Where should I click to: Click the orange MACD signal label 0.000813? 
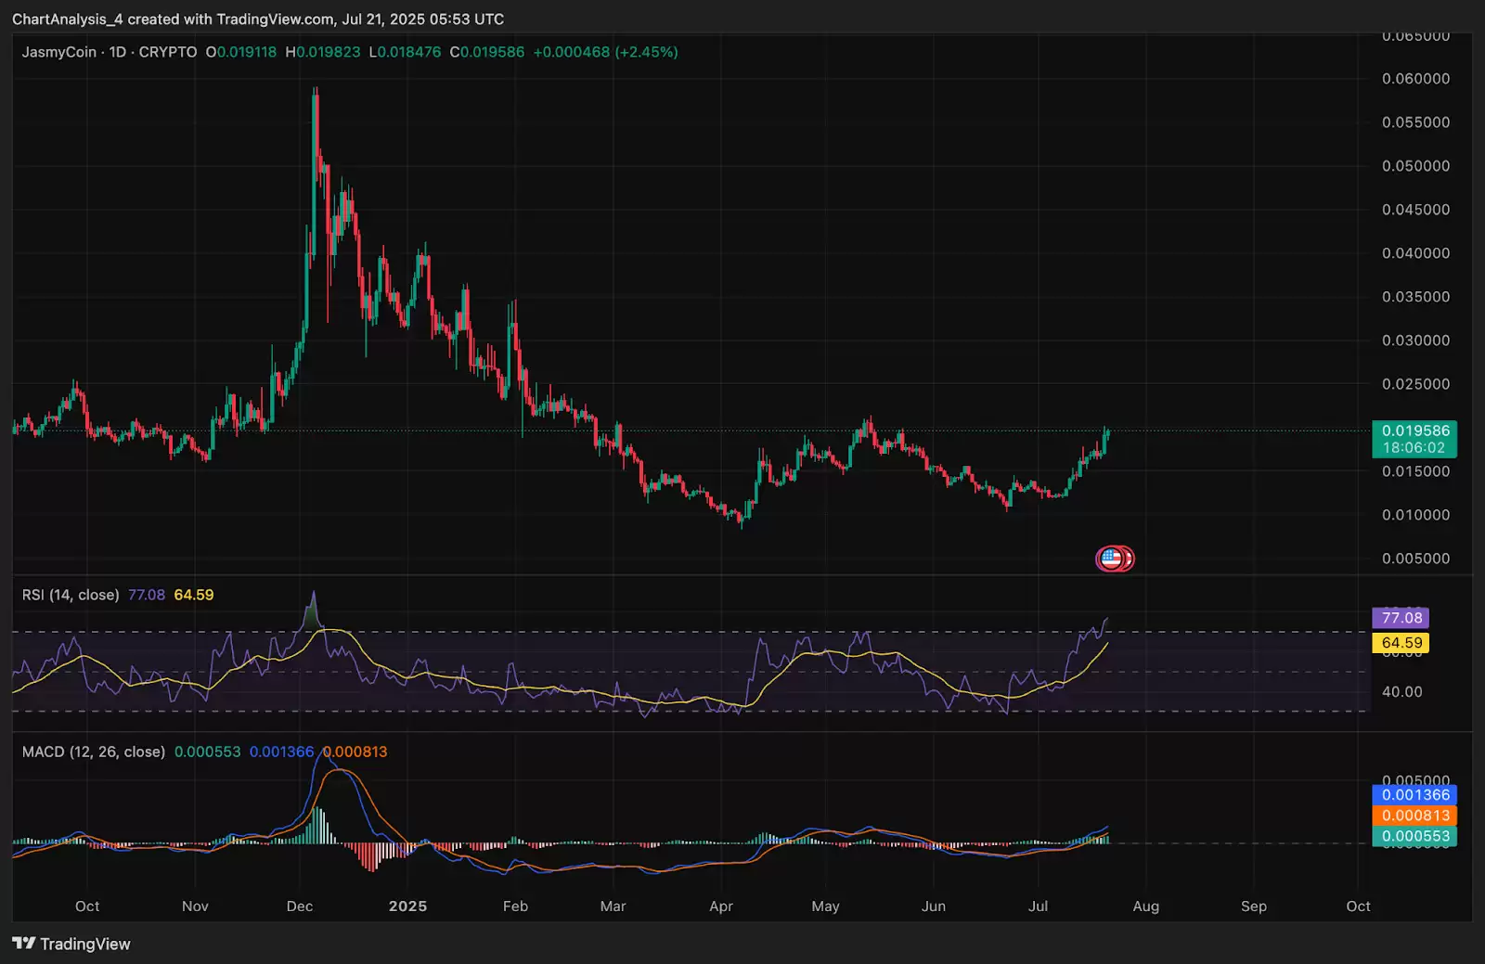(x=1415, y=816)
